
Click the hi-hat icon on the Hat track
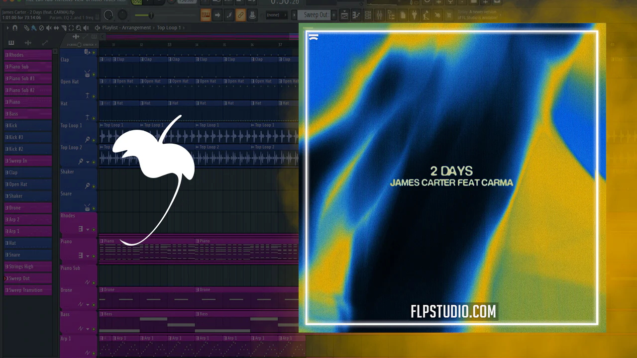(88, 117)
